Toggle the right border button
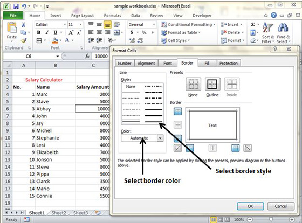The image size is (302, 223). (236, 148)
